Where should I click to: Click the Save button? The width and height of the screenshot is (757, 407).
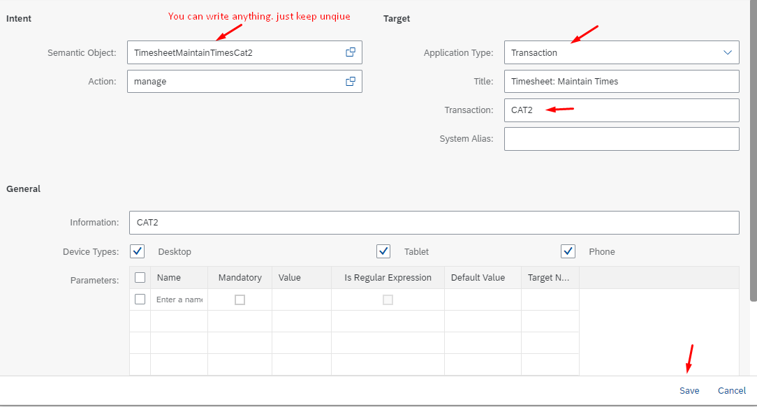(689, 390)
